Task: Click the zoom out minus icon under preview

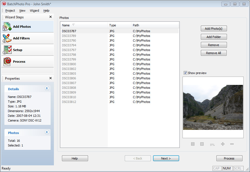Action: [232, 144]
